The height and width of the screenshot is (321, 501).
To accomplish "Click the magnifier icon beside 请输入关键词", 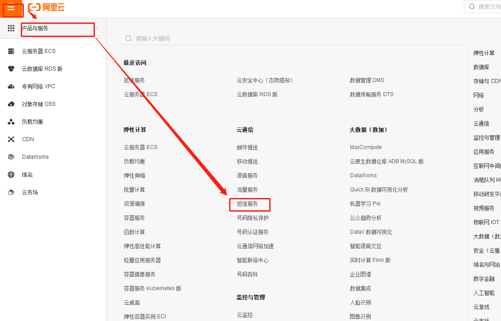I will pyautogui.click(x=128, y=38).
